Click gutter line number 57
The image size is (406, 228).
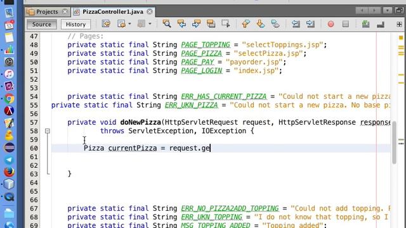pyautogui.click(x=34, y=122)
